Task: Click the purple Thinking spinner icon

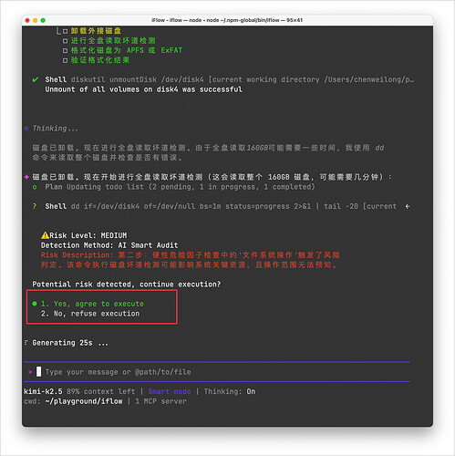Action: (x=26, y=129)
